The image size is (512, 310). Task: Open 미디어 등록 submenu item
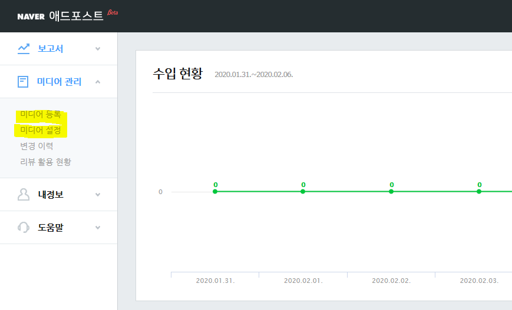coord(41,115)
